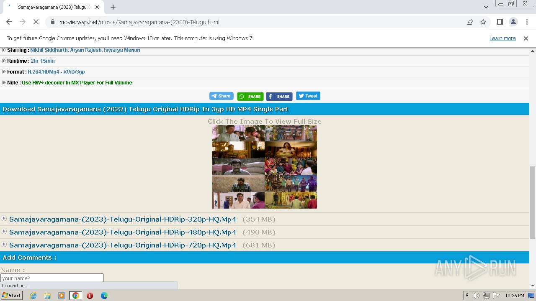Download the 480p-HQ.Mp4 file link
This screenshot has width=536, height=301.
click(123, 232)
